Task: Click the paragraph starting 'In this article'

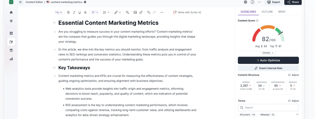Action: [127, 54]
